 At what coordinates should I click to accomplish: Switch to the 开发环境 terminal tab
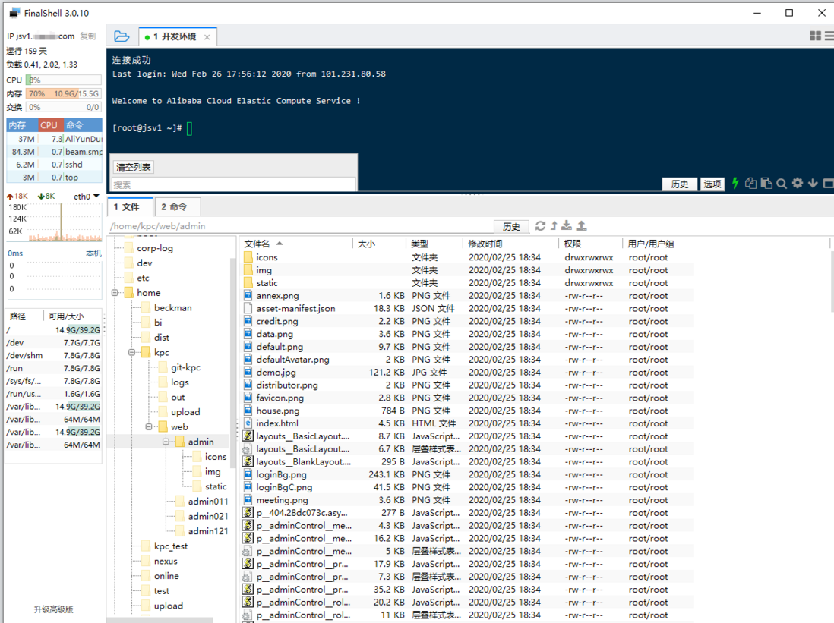[177, 36]
